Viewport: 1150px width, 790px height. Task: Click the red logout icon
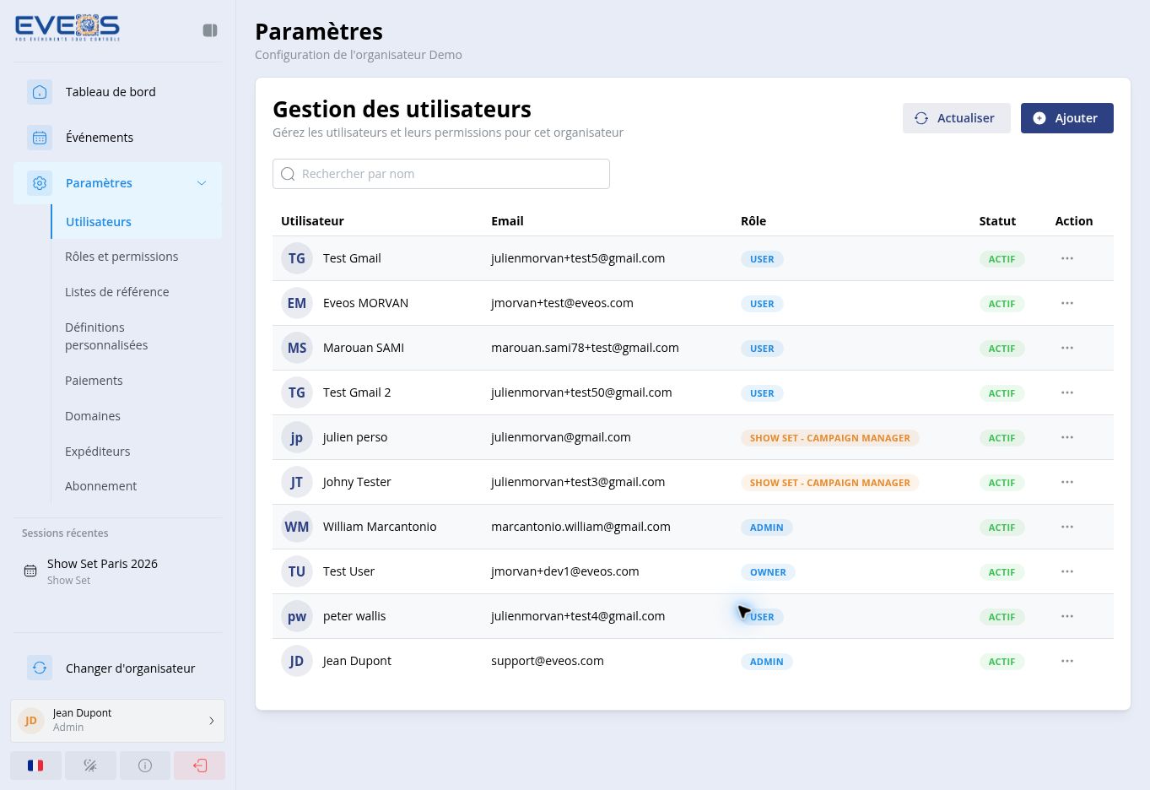(200, 766)
